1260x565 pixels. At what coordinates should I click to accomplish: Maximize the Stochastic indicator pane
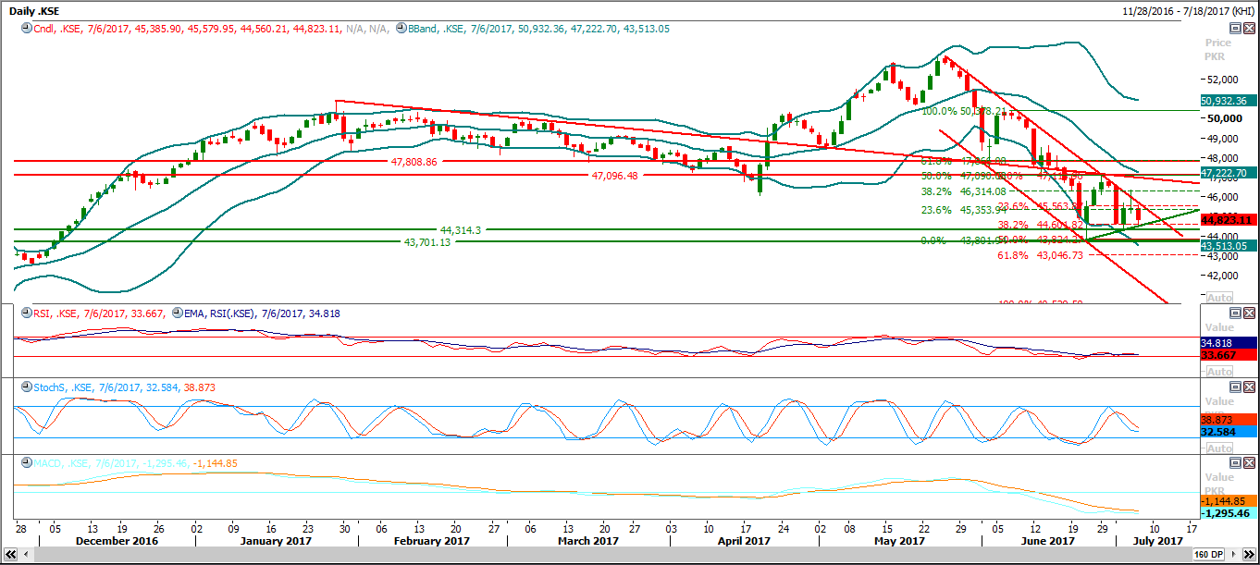click(1235, 387)
